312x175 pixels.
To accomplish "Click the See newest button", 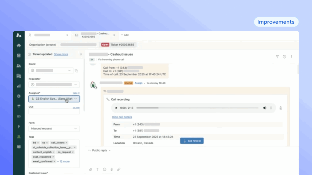I will click(192, 141).
